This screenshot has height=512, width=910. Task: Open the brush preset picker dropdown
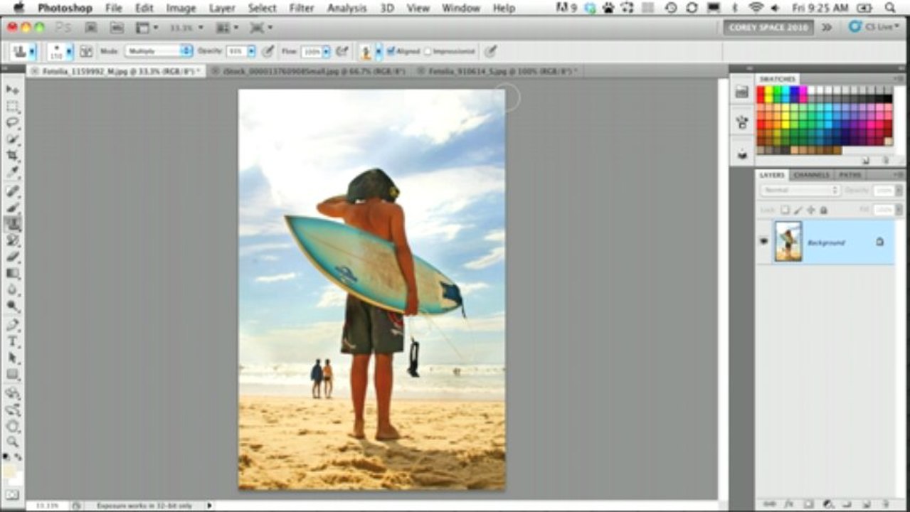click(x=70, y=52)
